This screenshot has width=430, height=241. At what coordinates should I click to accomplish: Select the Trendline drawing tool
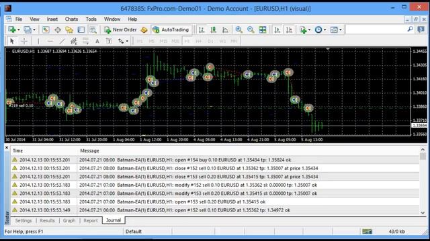(62, 42)
